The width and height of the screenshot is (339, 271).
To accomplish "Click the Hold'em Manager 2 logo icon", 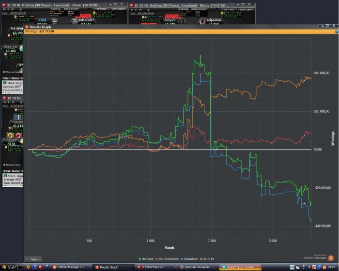I will pyautogui.click(x=331, y=258).
